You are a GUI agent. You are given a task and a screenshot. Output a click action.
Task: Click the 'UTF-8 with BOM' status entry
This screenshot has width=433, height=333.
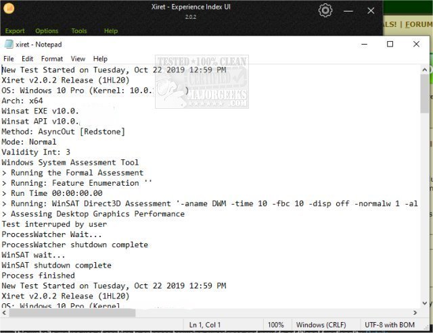click(390, 325)
